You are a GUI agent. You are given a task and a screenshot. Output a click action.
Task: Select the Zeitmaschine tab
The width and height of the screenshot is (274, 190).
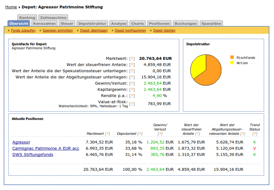(53, 17)
